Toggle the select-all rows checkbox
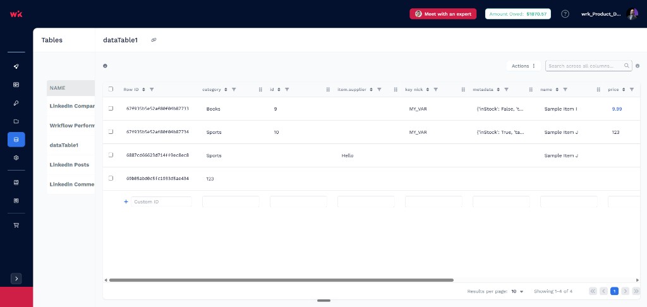Image resolution: width=647 pixels, height=307 pixels. click(111, 89)
